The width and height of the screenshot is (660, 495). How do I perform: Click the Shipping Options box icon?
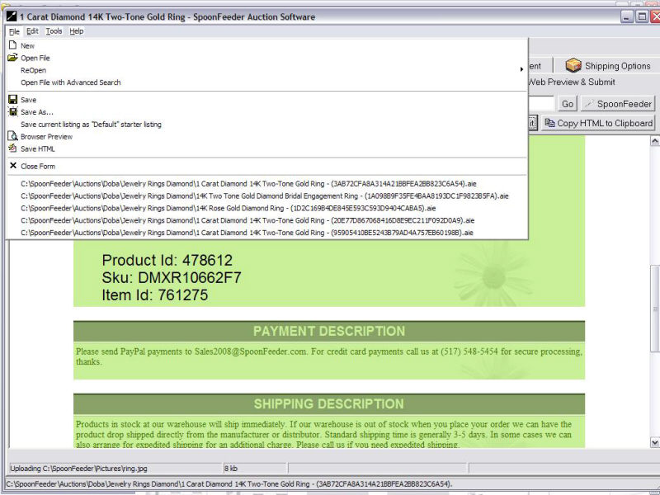573,66
